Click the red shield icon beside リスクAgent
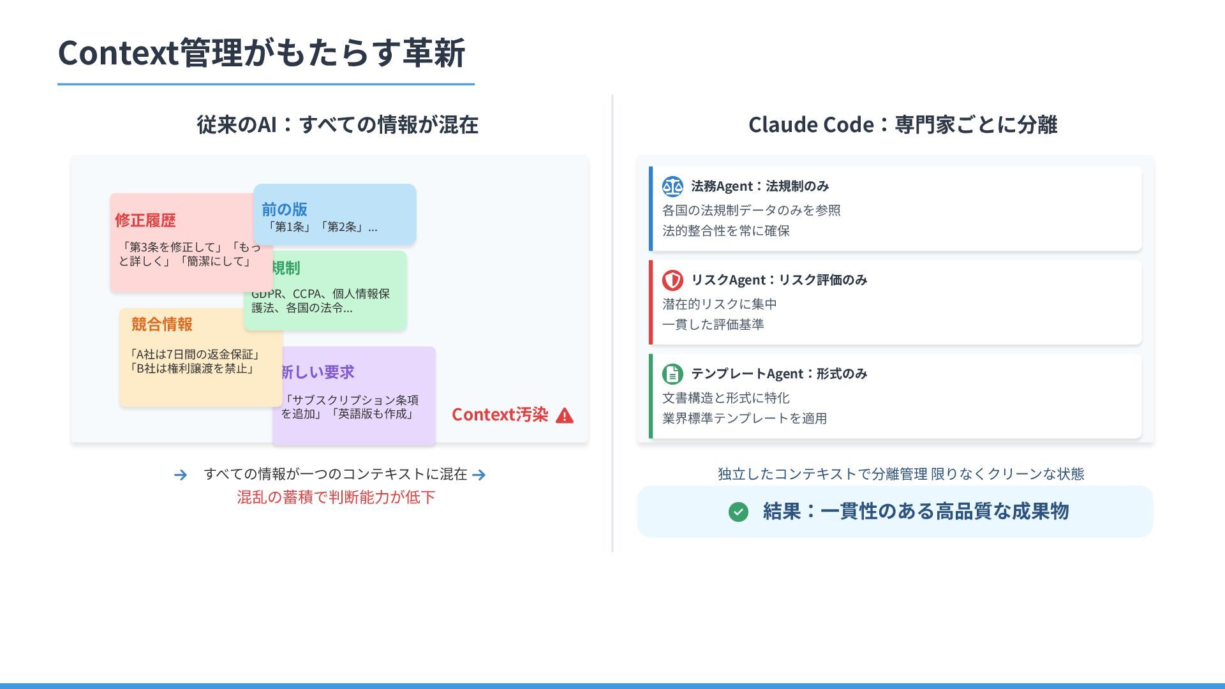The width and height of the screenshot is (1225, 689). point(672,280)
